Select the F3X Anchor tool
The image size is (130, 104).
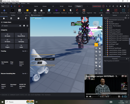(x=96, y=55)
